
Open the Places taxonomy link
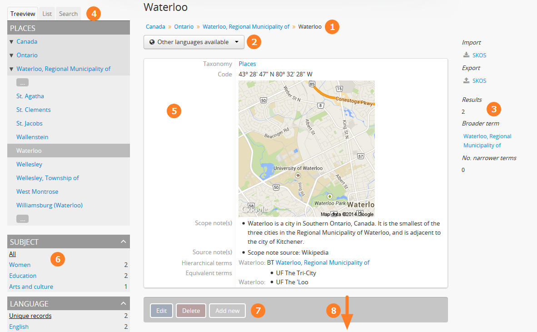click(247, 64)
